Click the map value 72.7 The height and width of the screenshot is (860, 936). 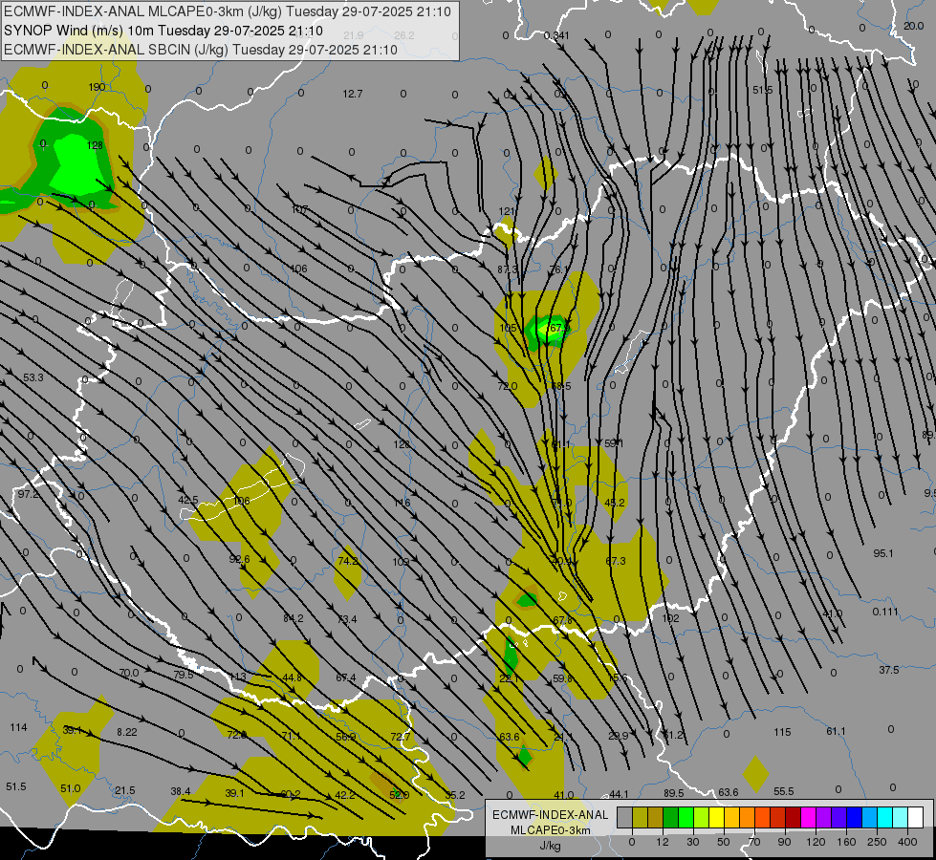tap(400, 737)
